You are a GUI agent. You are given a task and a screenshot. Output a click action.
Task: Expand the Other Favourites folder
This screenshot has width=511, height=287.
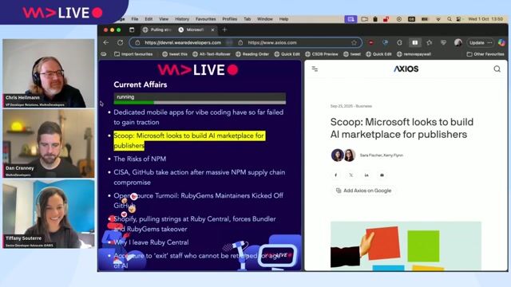485,54
